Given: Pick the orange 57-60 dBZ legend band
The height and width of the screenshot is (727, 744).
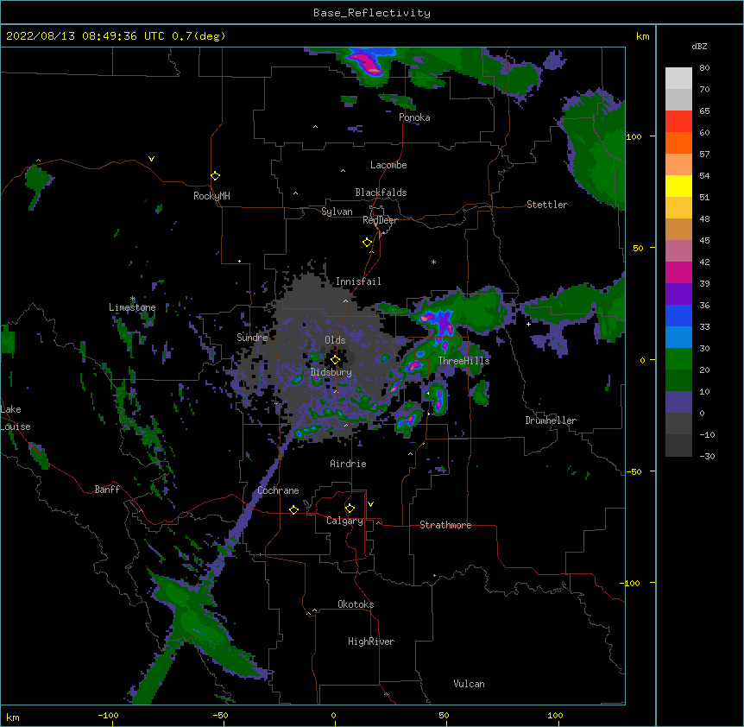Looking at the screenshot, I should [678, 142].
